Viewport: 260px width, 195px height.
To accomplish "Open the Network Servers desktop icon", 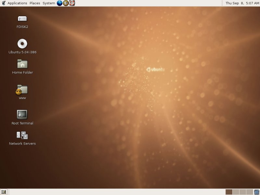I will [x=22, y=135].
